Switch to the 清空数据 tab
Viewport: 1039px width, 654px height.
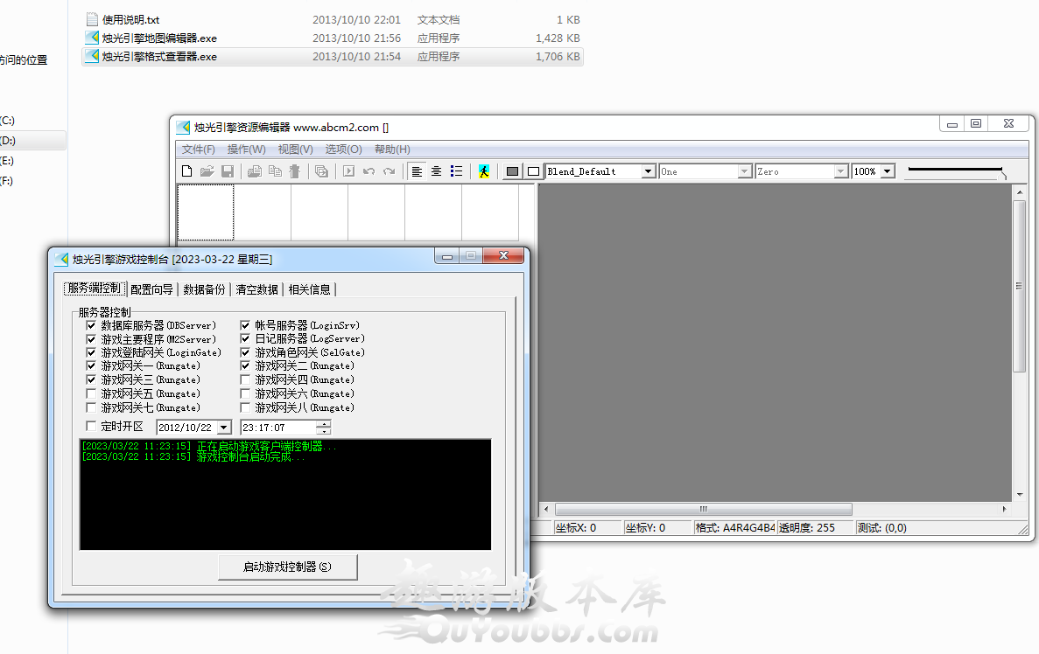tap(256, 289)
